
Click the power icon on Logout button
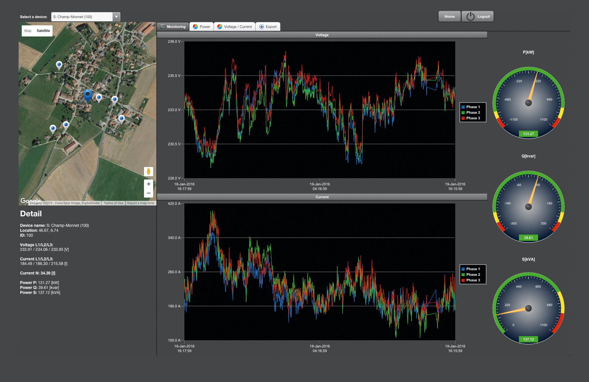(470, 16)
